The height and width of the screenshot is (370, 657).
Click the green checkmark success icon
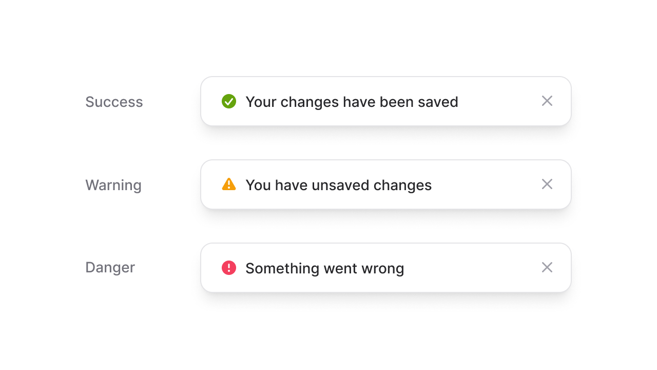click(229, 101)
